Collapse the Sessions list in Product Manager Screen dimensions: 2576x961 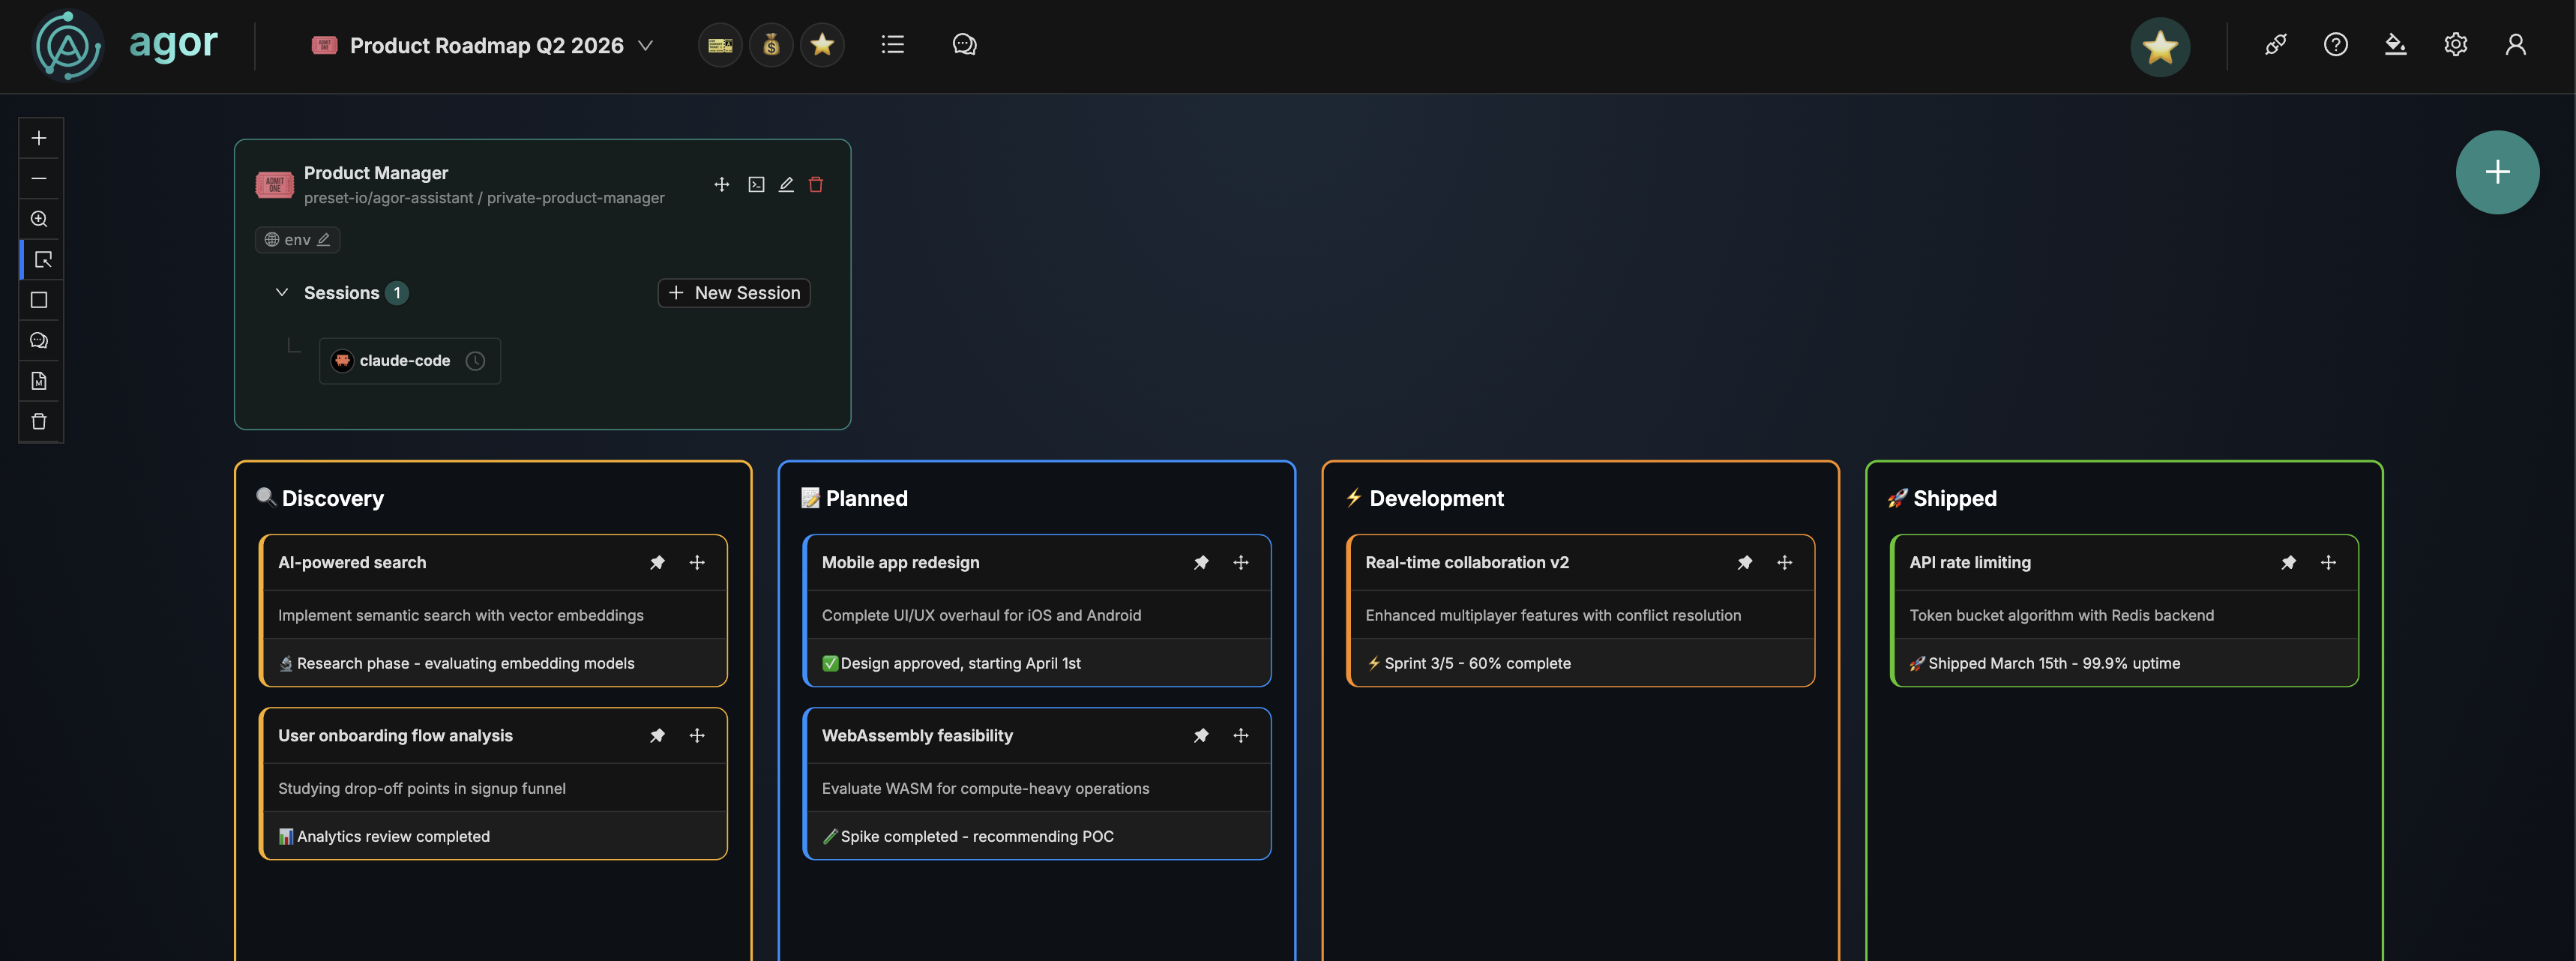click(x=281, y=292)
